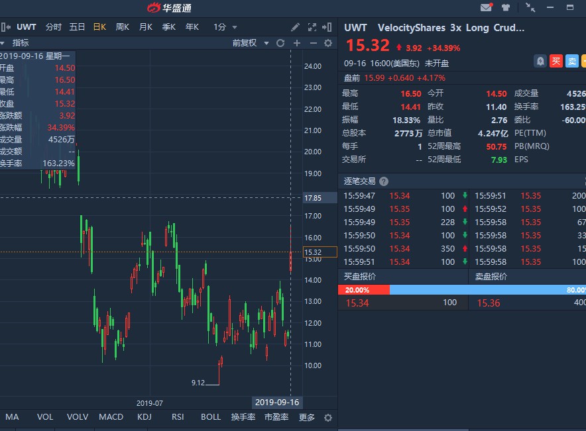Image resolution: width=586 pixels, height=431 pixels.
Task: Toggle the MACD indicator
Action: (x=111, y=417)
